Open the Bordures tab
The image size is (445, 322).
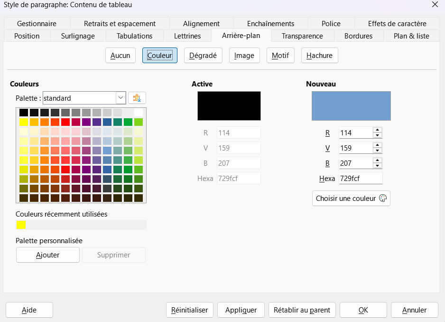coord(358,36)
